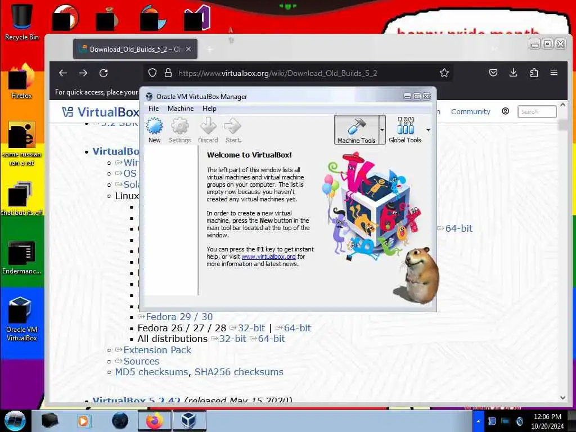576x432 pixels.
Task: Open the Community link on the webpage
Action: tap(471, 112)
